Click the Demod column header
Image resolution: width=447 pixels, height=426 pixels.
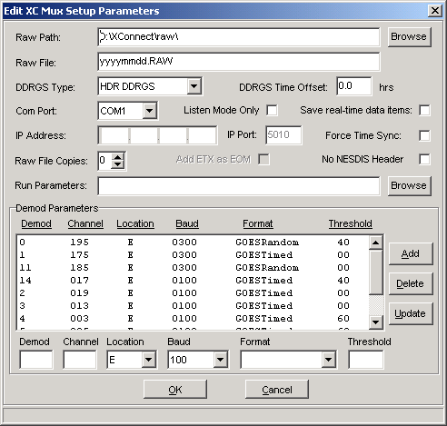coord(36,223)
